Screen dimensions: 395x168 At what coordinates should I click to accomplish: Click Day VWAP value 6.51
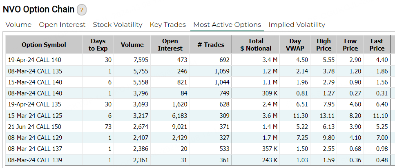pyautogui.click(x=302, y=104)
